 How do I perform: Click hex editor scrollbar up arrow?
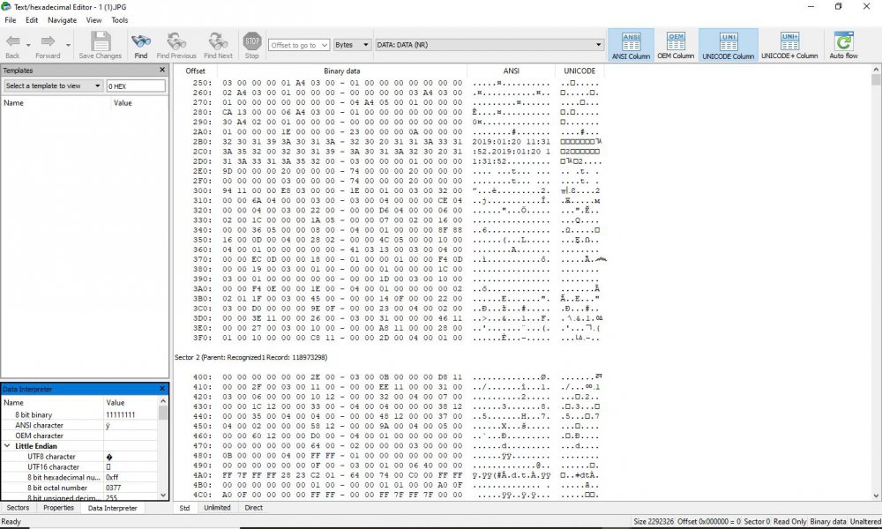[876, 70]
